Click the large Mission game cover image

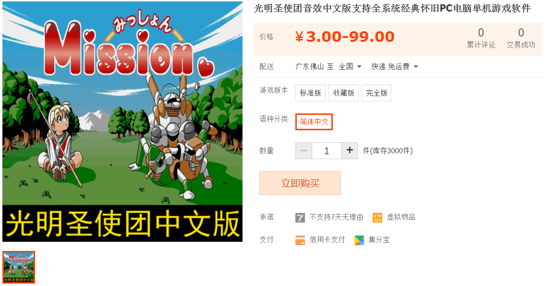coord(122,122)
